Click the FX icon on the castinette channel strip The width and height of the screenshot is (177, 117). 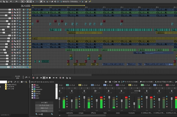67,102
